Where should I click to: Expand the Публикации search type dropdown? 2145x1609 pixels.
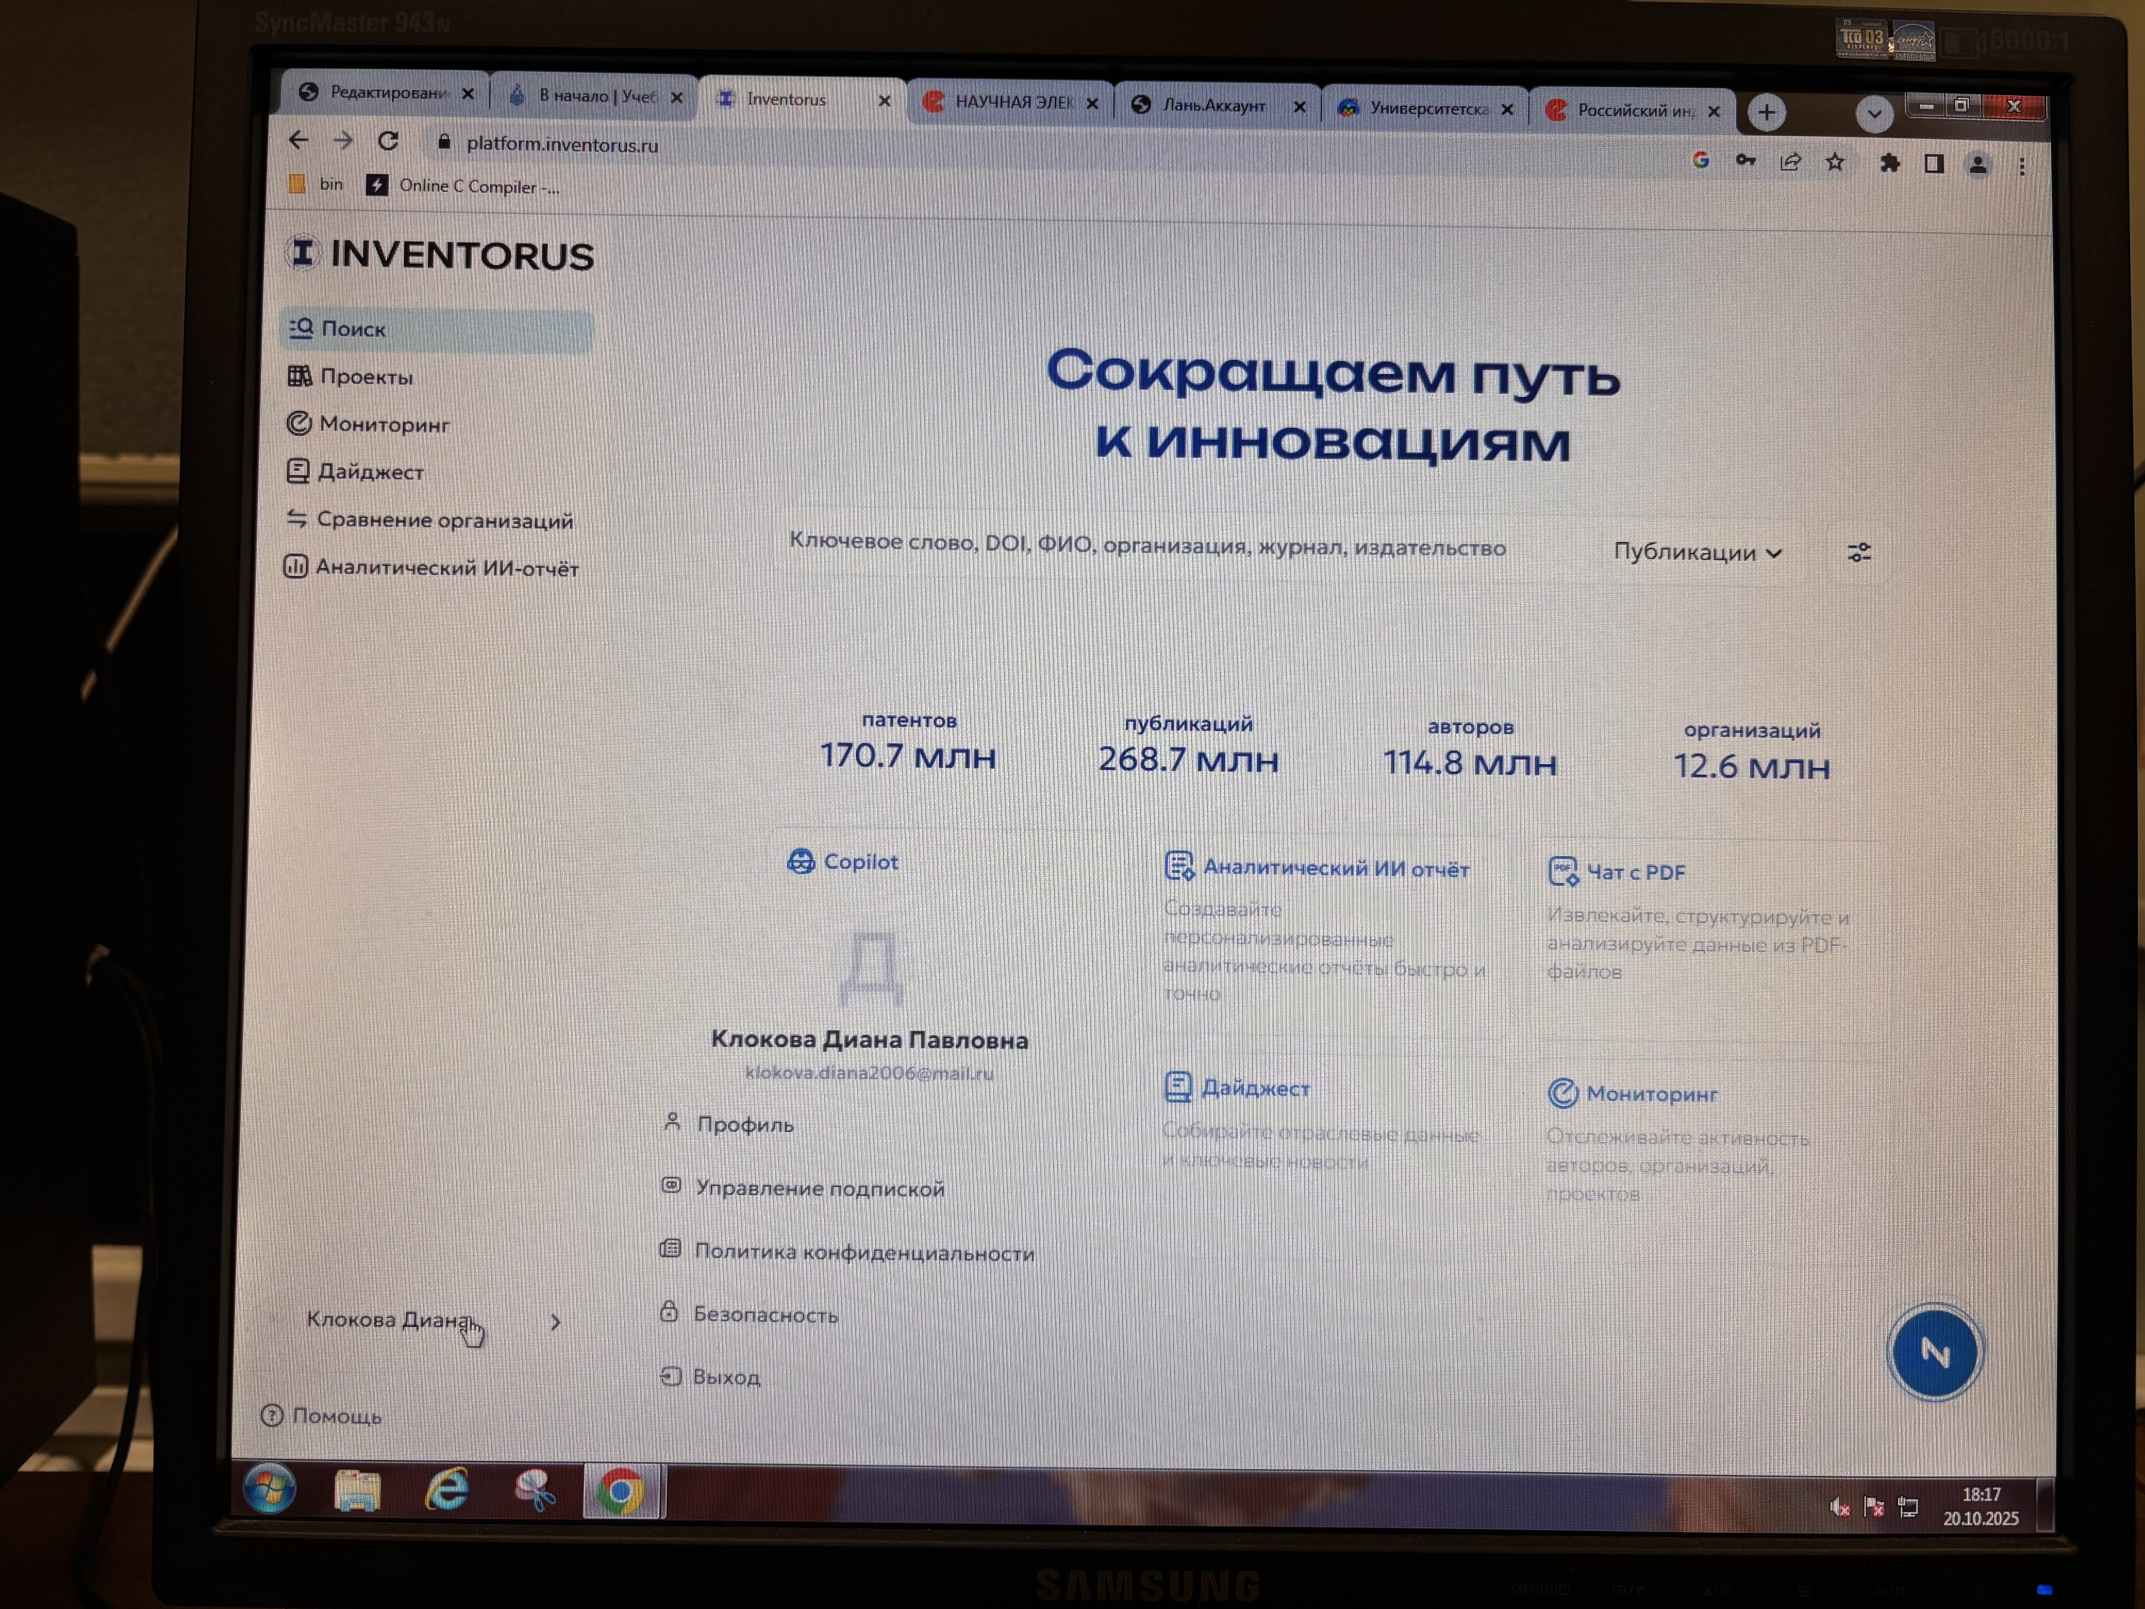click(1697, 552)
